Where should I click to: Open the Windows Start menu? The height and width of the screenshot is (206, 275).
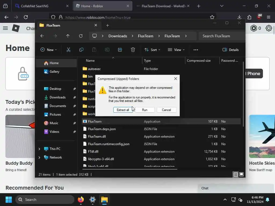click(9, 200)
